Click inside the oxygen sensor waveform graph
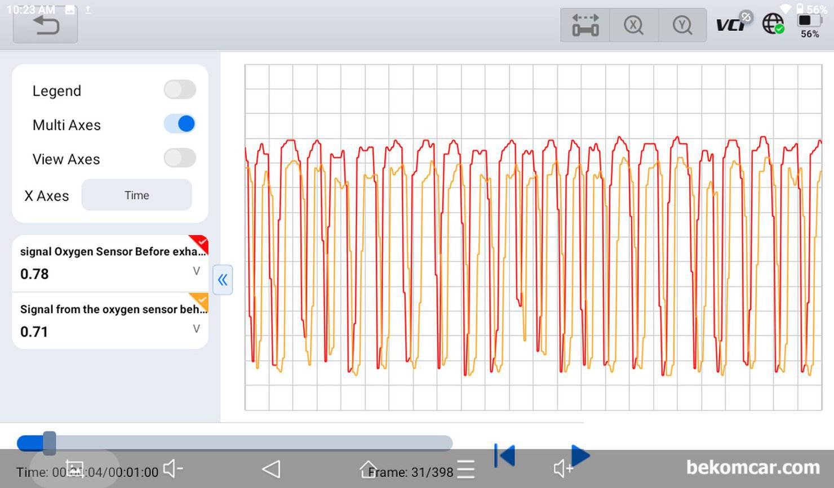 point(533,238)
